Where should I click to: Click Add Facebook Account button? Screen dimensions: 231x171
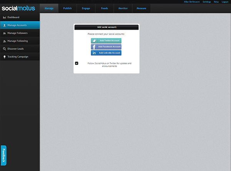tap(106, 47)
